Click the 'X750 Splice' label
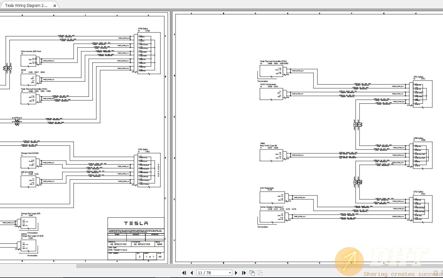 143,29
